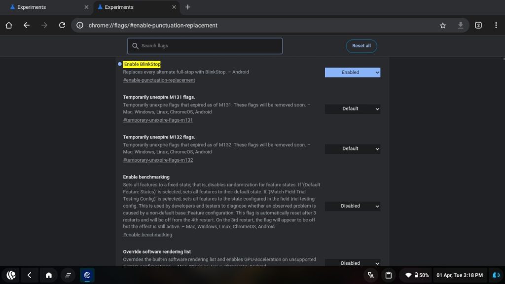Viewport: 505px width, 284px height.
Task: Open the clipboard icon in the taskbar
Action: (x=388, y=275)
